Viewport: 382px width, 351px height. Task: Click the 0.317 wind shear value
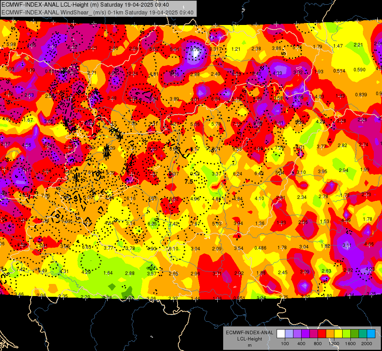pyautogui.click(x=216, y=49)
